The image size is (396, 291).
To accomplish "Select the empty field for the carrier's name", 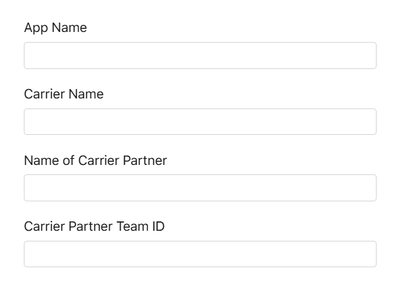I will (200, 122).
